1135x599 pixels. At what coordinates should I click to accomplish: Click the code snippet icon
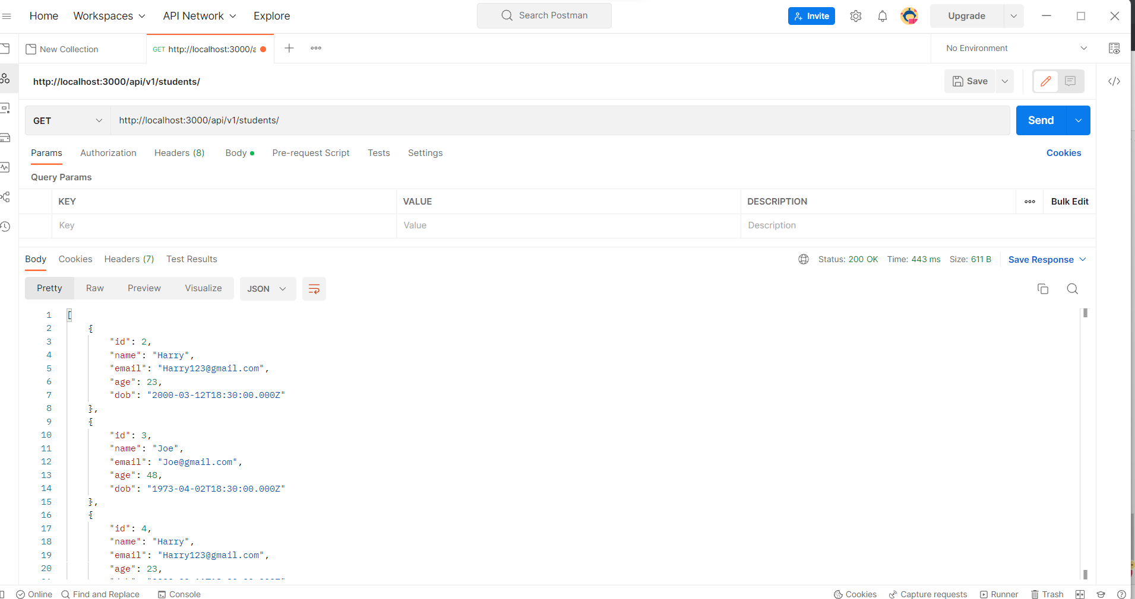pyautogui.click(x=1114, y=81)
